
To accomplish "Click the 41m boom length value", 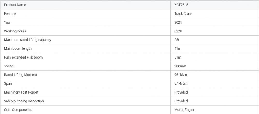I will click(x=178, y=49).
